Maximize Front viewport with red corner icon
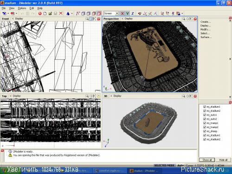This screenshot has height=174, width=232. [98, 19]
